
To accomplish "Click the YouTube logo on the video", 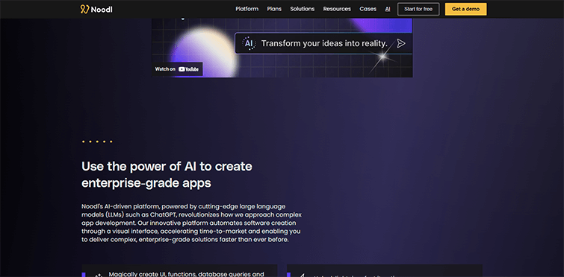I will (188, 69).
